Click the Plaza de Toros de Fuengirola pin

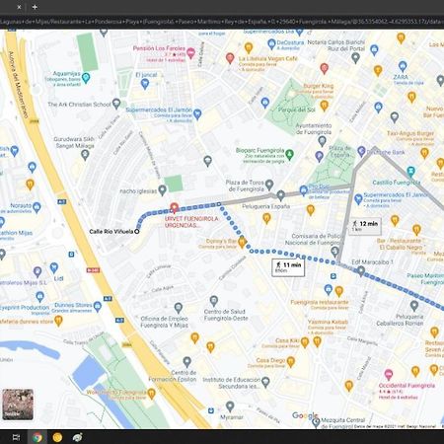(x=269, y=185)
